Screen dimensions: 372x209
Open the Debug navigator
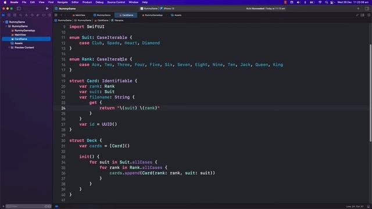point(38,15)
